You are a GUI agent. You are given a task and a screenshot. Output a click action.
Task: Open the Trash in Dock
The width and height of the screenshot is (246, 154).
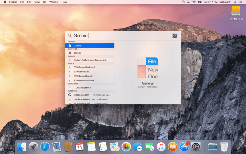pos(224,147)
